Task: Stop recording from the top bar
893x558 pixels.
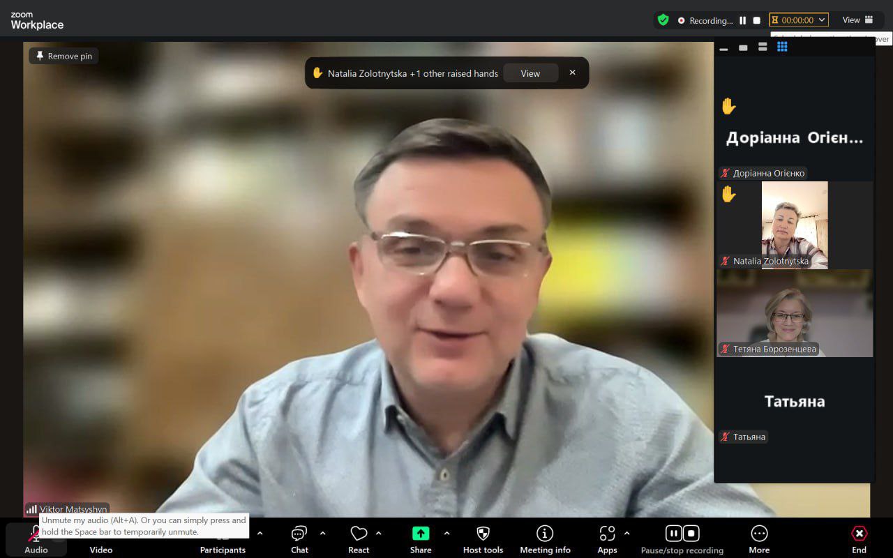Action: coord(757,21)
